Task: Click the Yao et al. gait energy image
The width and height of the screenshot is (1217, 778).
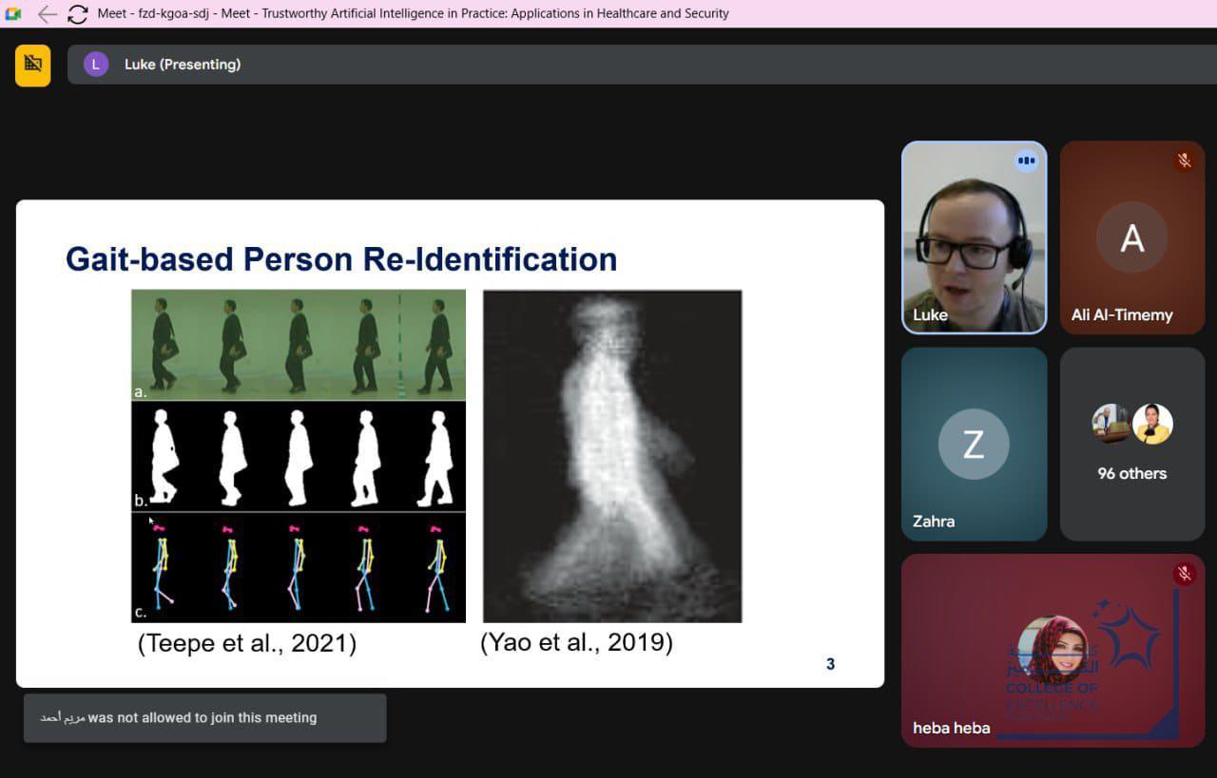Action: tap(612, 456)
